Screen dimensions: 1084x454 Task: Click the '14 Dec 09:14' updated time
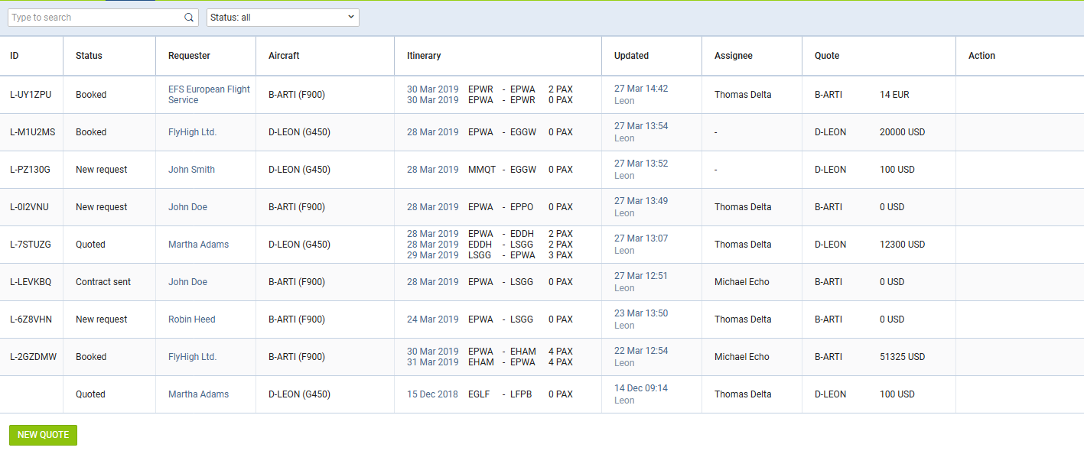coord(641,388)
